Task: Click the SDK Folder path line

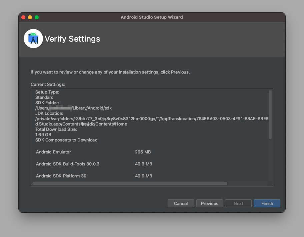Action: tap(73, 108)
